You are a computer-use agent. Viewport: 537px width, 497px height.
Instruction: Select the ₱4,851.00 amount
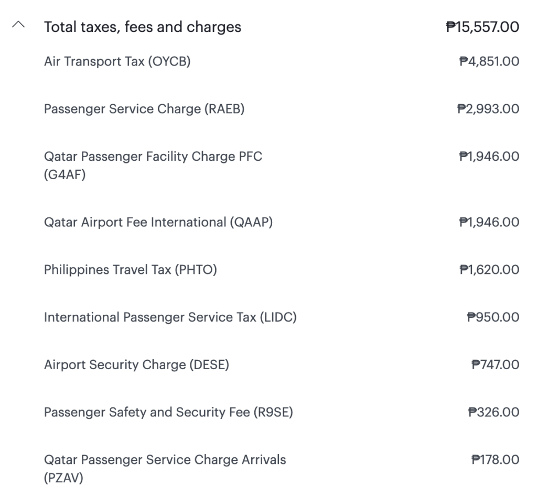[489, 62]
